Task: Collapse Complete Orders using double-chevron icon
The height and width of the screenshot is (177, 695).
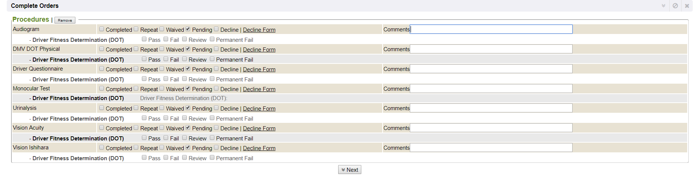Action: (663, 6)
